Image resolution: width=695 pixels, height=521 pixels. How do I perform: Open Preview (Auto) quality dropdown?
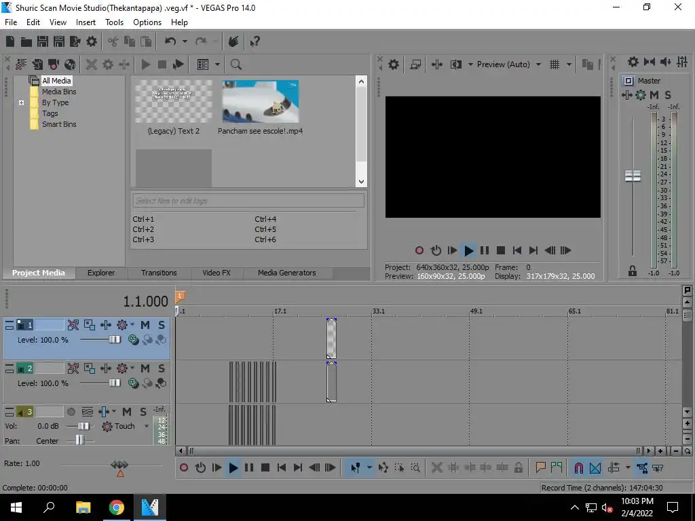coord(538,64)
